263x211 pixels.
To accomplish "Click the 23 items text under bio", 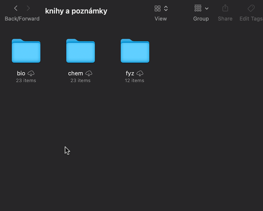I will (x=26, y=80).
